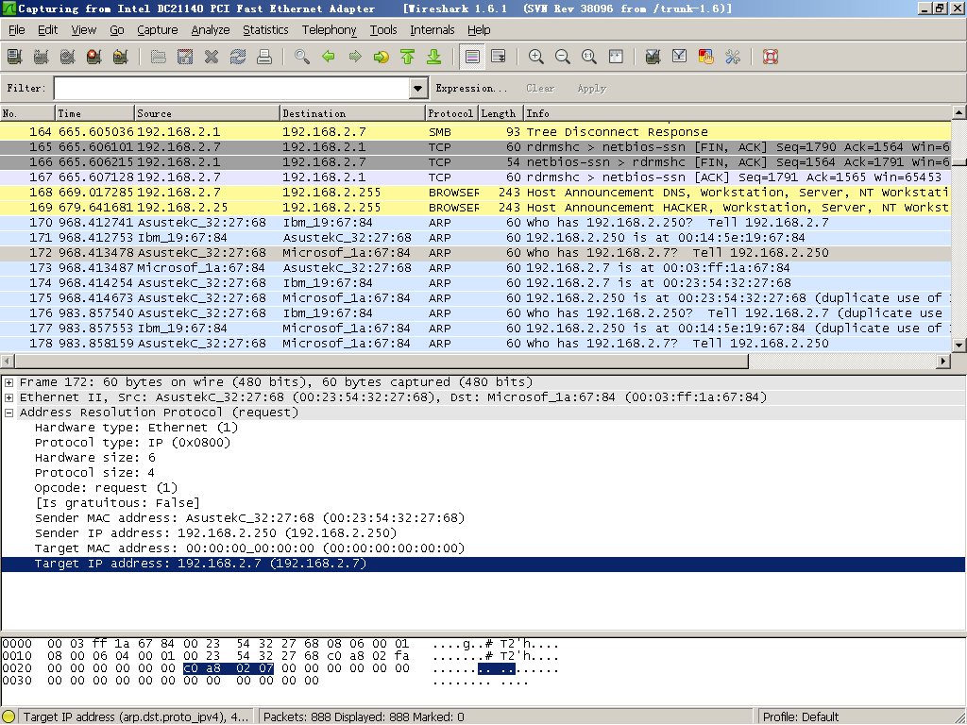Screen dimensions: 967x725
Task: Open the Preferences tools icon
Action: pos(732,57)
